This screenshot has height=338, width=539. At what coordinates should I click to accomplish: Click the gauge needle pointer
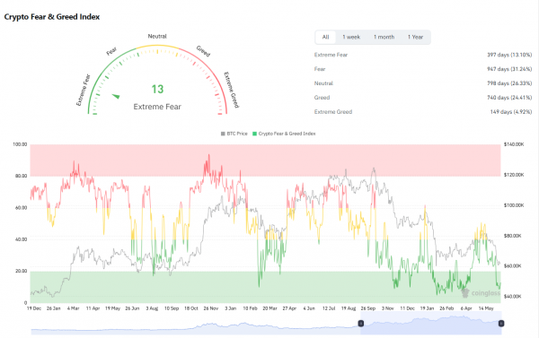pyautogui.click(x=116, y=97)
